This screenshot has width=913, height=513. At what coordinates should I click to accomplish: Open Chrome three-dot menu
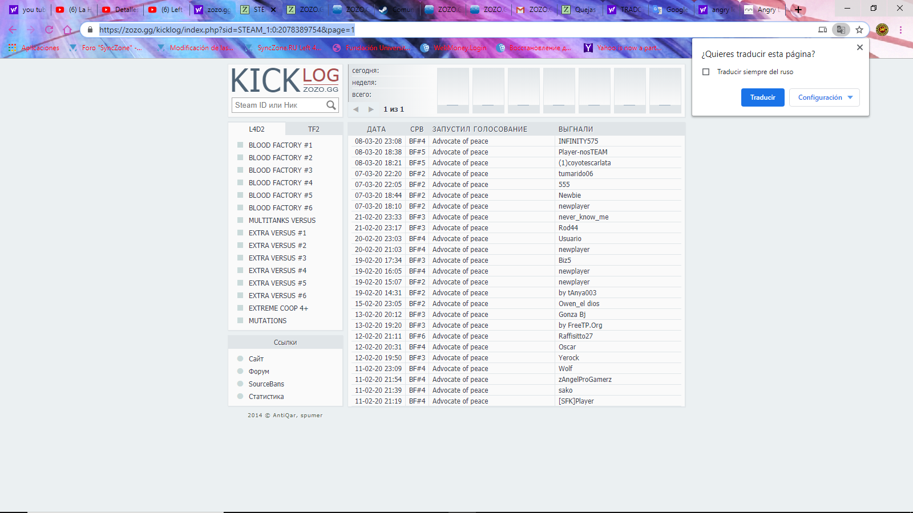(x=900, y=30)
